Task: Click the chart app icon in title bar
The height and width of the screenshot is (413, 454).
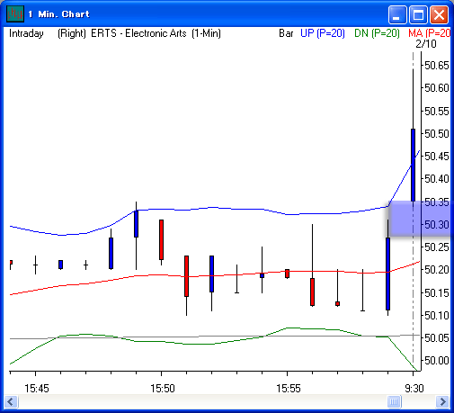Action: coord(15,13)
